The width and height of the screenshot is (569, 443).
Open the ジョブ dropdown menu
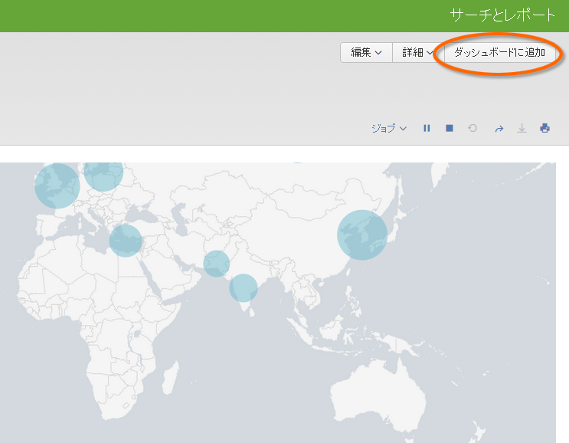tap(388, 128)
